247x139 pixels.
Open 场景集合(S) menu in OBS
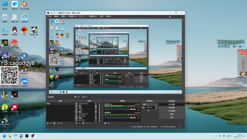(x=93, y=16)
